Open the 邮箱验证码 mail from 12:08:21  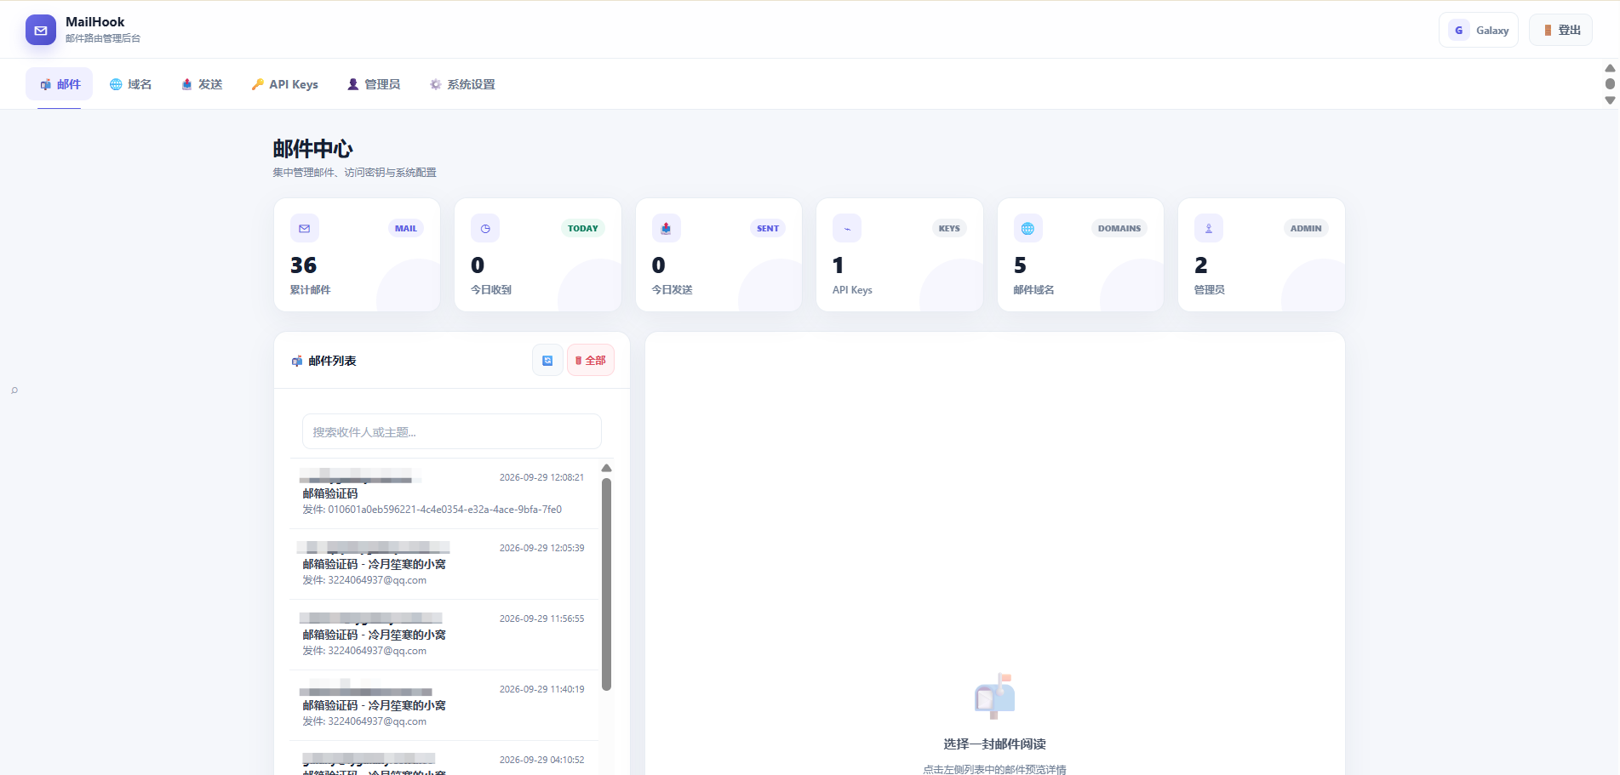[444, 493]
